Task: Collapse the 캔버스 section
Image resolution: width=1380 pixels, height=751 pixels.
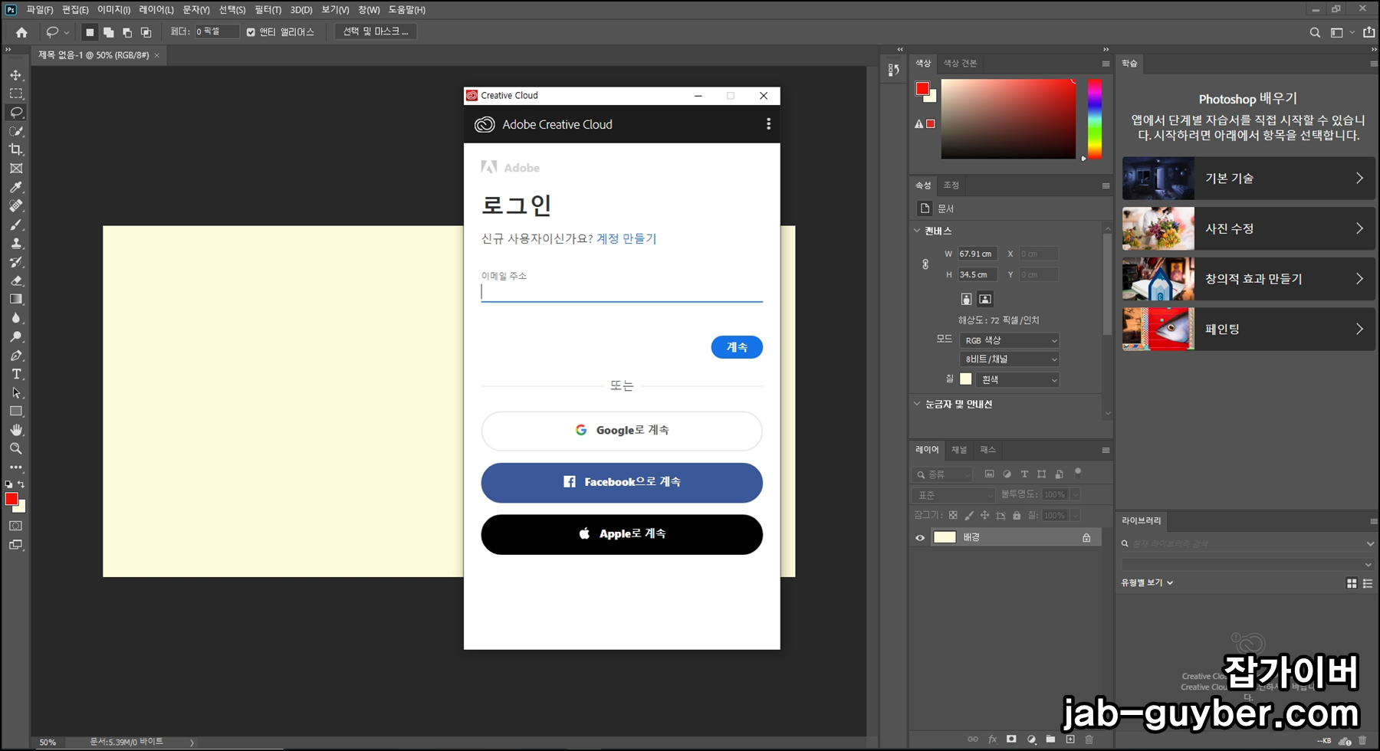Action: coord(917,231)
